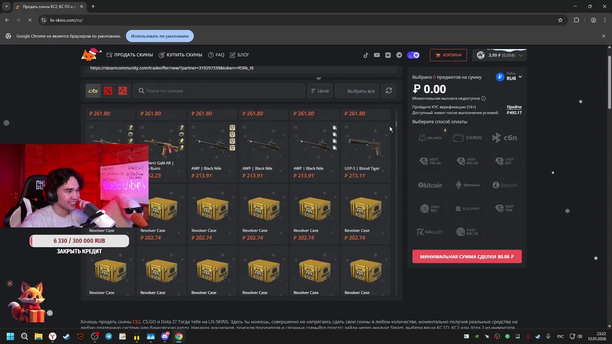The image size is (612, 344).
Task: Choose USDT TON payment method
Action: click(504, 209)
